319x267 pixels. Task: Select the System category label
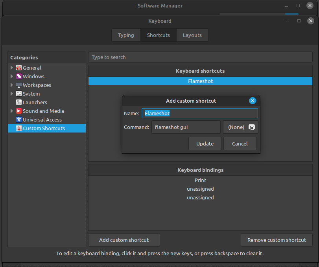[x=31, y=94]
